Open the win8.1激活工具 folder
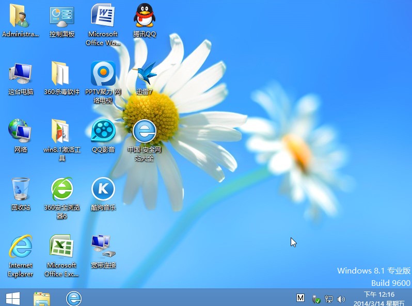Screen dimensions: 412x306 click(61, 131)
